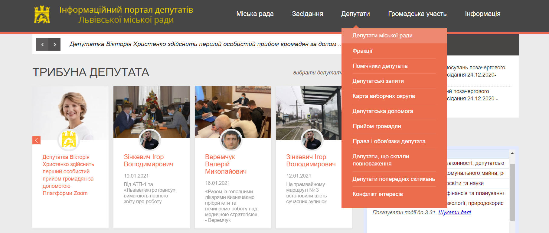The width and height of the screenshot is (549, 233).
Task: Click Веремчук Валерій round avatar photo
Action: tap(231, 140)
